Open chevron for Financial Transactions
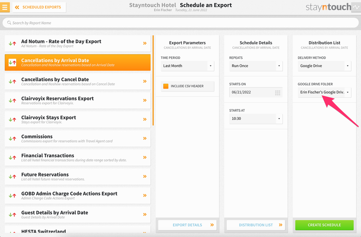The image size is (361, 237). (144, 157)
